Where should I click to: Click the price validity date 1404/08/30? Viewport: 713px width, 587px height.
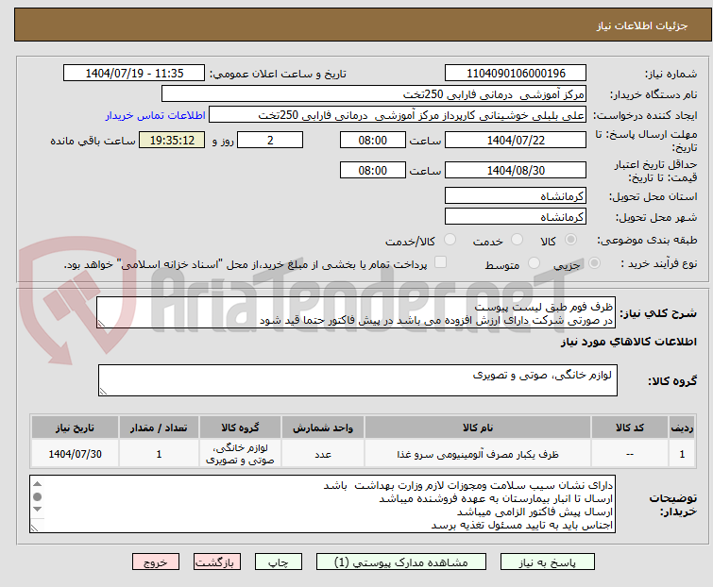pyautogui.click(x=516, y=171)
